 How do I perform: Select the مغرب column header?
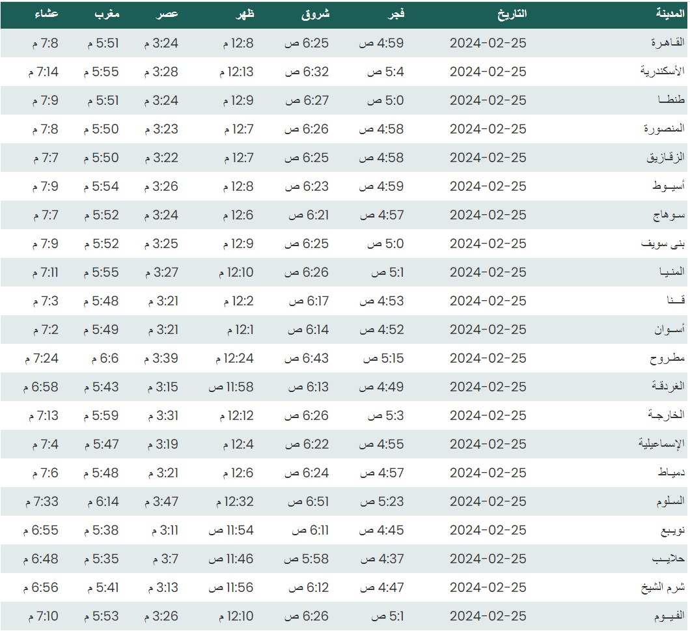(x=105, y=14)
